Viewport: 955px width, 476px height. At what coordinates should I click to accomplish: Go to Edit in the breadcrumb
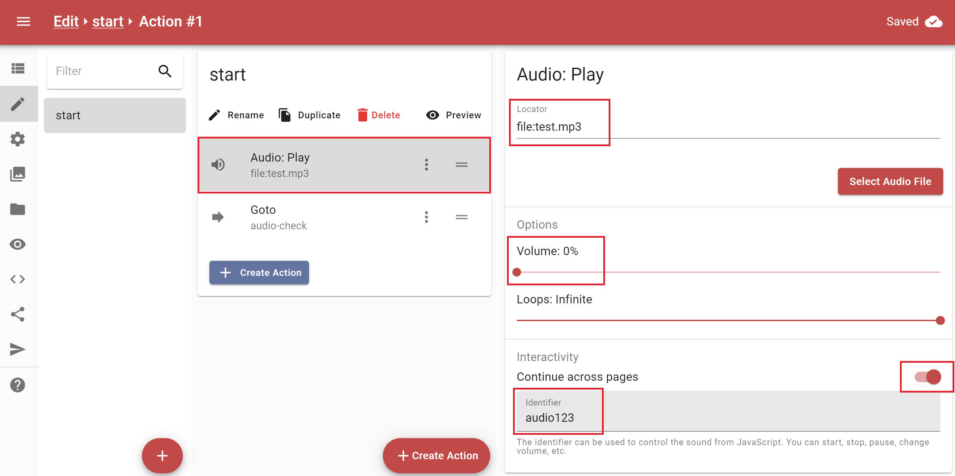pyautogui.click(x=66, y=21)
